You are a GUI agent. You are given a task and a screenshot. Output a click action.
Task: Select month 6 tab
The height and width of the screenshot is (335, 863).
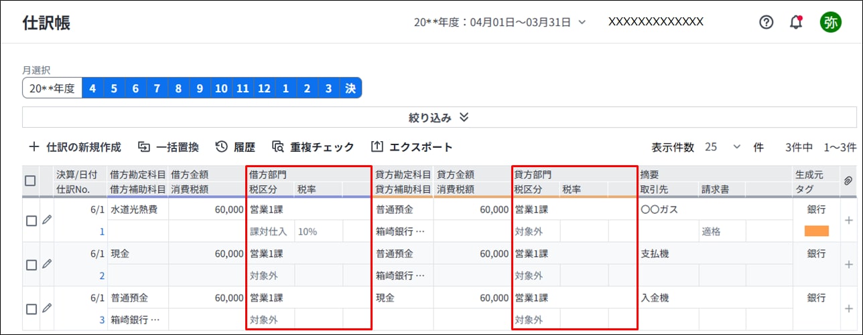[135, 88]
